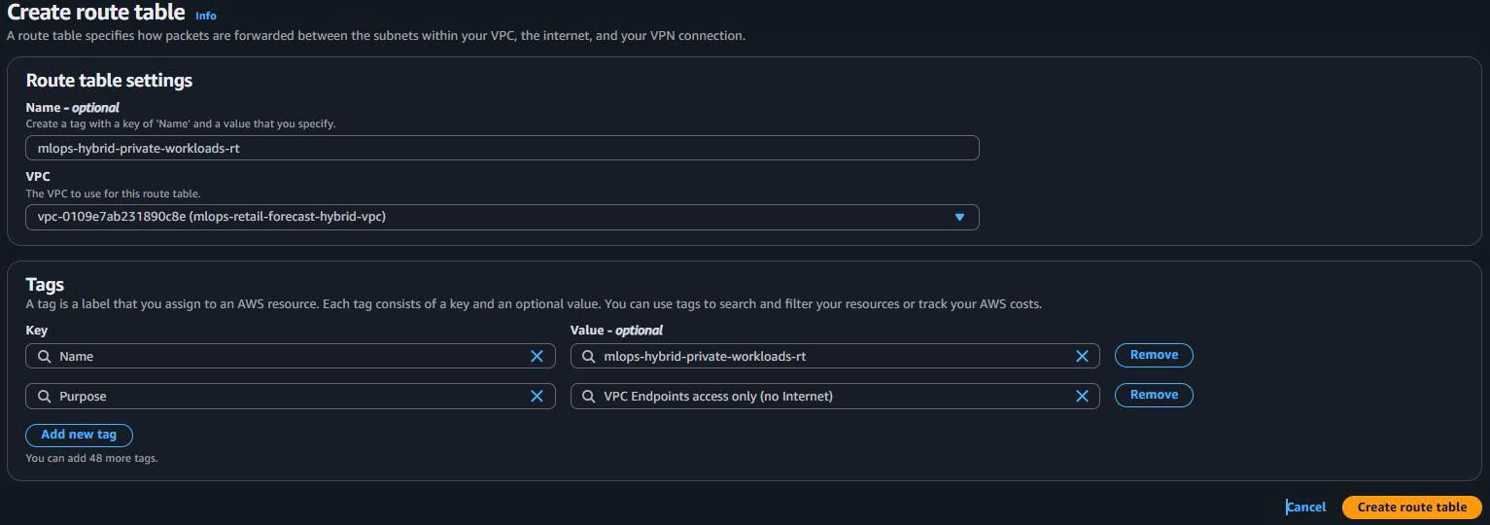Remove the Purpose tag row
1490x525 pixels.
pos(1154,395)
